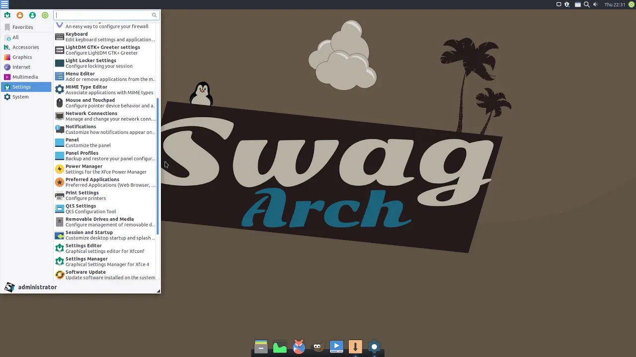Select the Settings category

coord(26,87)
